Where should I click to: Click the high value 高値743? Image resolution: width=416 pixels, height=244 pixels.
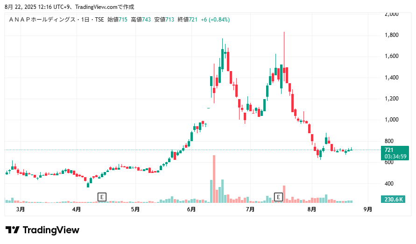[141, 20]
